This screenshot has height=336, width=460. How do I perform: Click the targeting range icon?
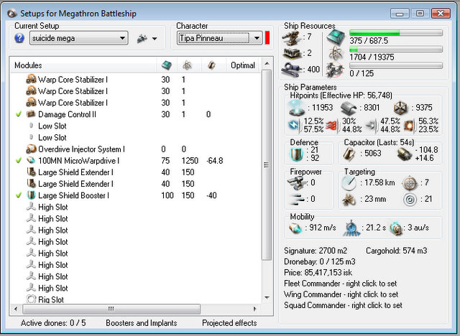click(349, 183)
